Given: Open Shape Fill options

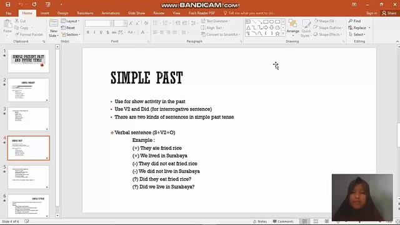Looking at the screenshot, I should 325,21.
